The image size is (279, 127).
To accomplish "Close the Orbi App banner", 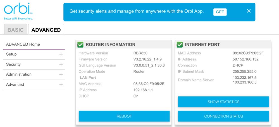I will coord(249,11).
